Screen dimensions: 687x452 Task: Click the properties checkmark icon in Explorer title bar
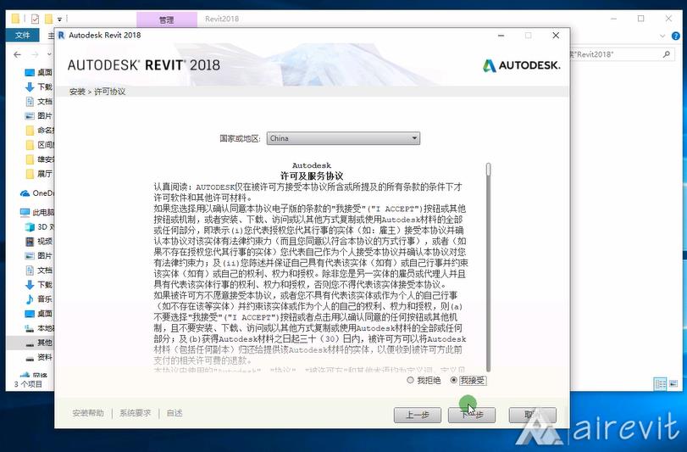tap(35, 18)
